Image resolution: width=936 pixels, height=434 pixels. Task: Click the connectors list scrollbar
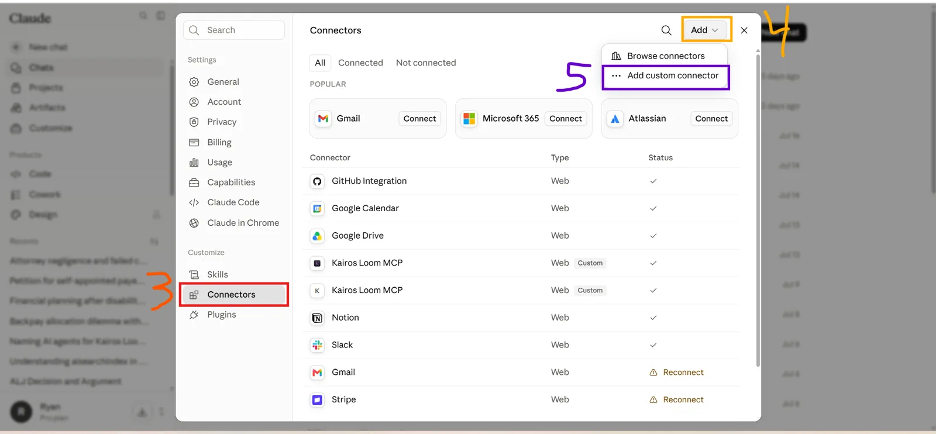point(758,211)
